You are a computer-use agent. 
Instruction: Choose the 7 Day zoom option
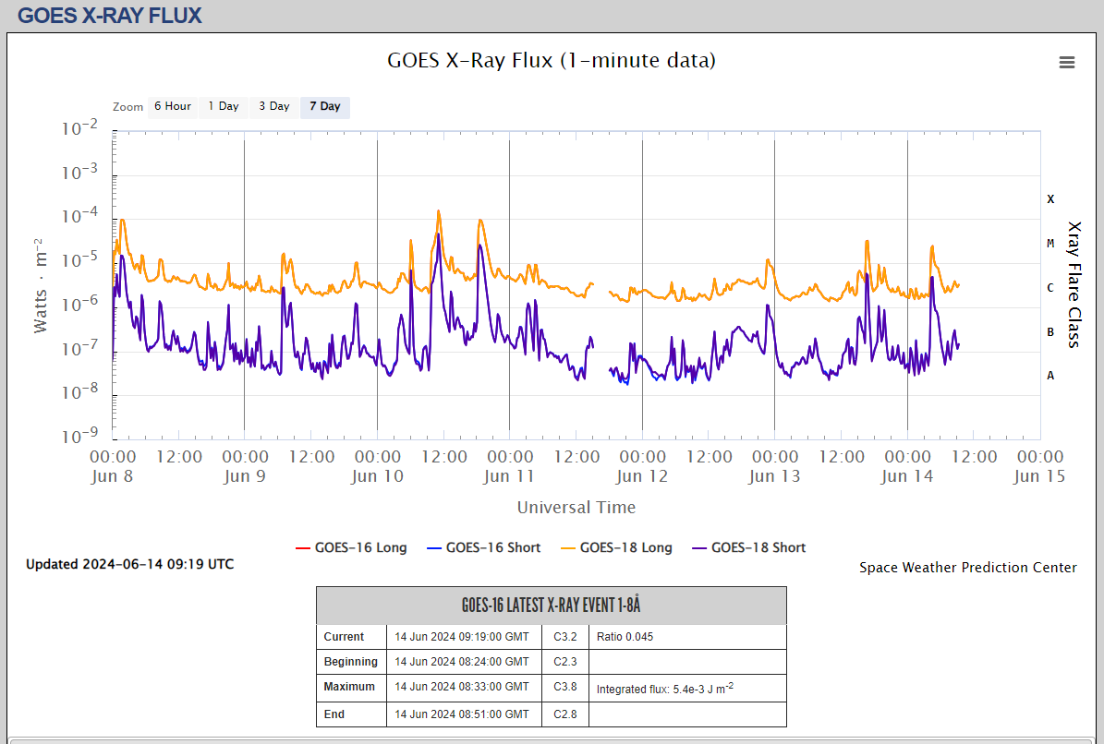[324, 107]
